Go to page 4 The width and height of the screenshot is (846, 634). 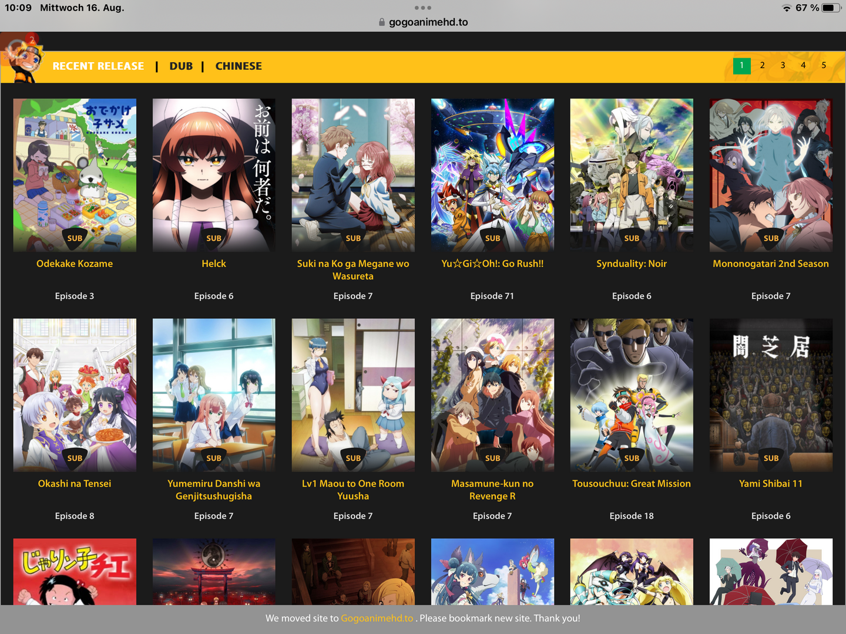pyautogui.click(x=803, y=66)
